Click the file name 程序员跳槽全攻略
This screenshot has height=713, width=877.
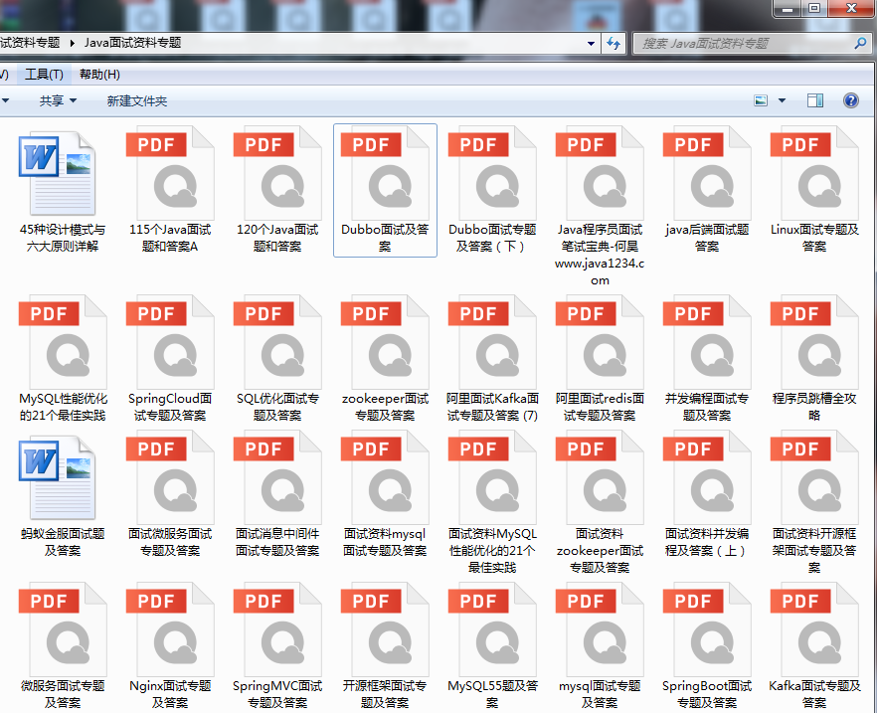pos(814,407)
